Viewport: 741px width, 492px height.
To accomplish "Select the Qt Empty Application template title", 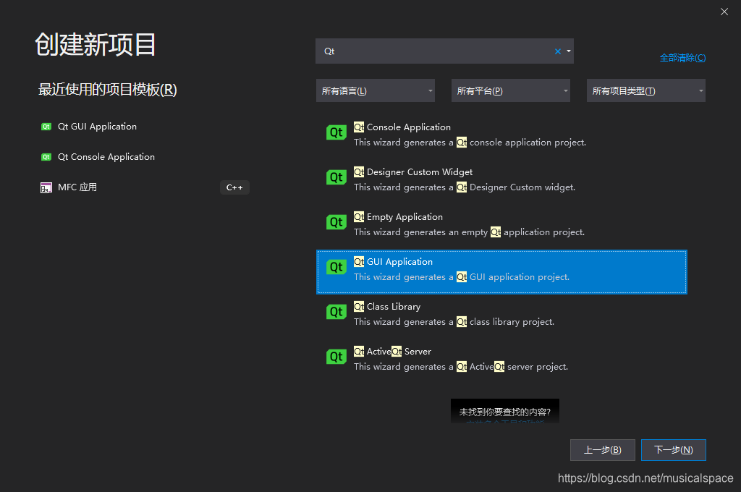I will (399, 217).
